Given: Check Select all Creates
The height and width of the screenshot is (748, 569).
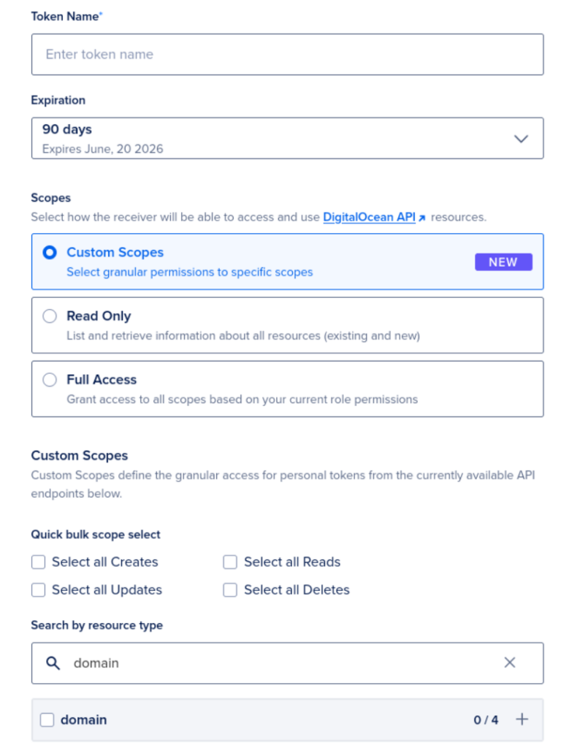Looking at the screenshot, I should (x=39, y=562).
